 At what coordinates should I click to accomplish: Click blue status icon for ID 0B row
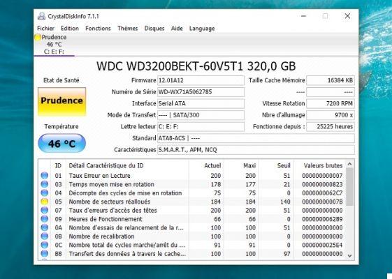[45, 236]
